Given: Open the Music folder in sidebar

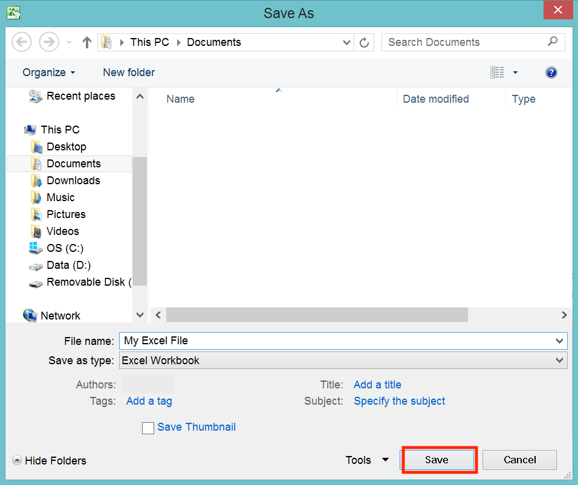Looking at the screenshot, I should [53, 198].
